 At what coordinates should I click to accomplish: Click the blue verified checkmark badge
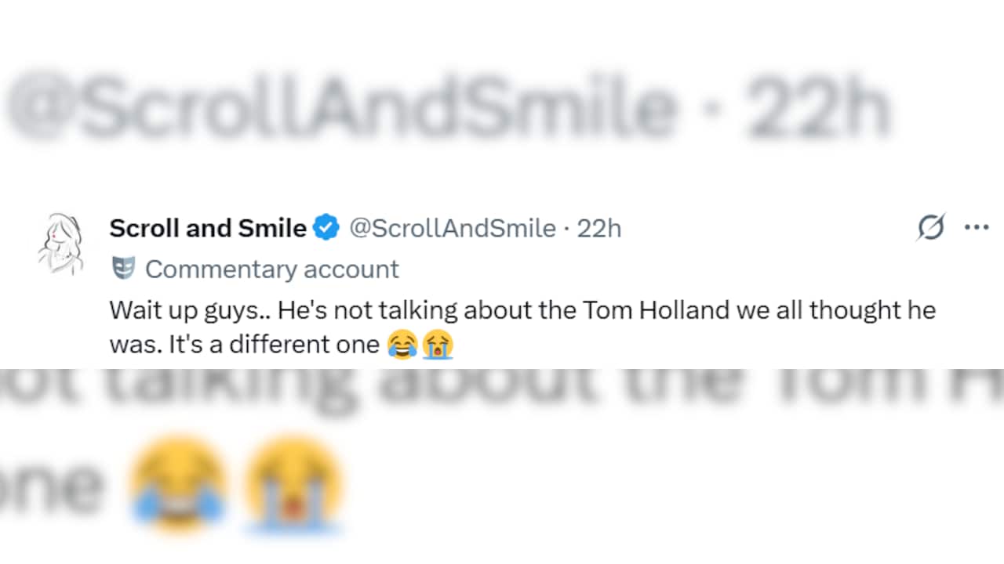point(326,228)
